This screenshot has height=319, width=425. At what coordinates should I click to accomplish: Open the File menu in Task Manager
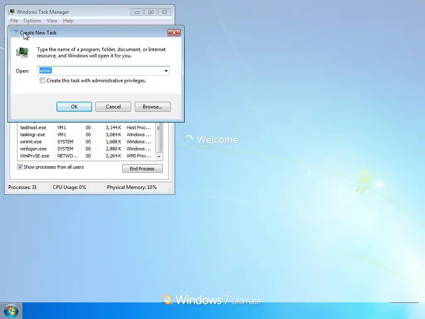(x=14, y=21)
